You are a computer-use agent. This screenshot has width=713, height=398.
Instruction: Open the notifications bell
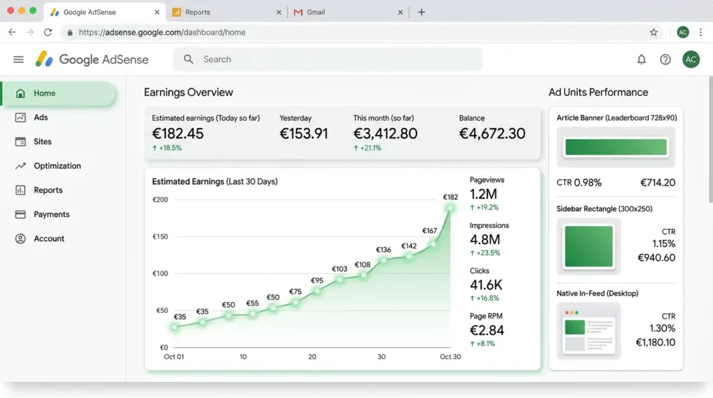pyautogui.click(x=641, y=60)
